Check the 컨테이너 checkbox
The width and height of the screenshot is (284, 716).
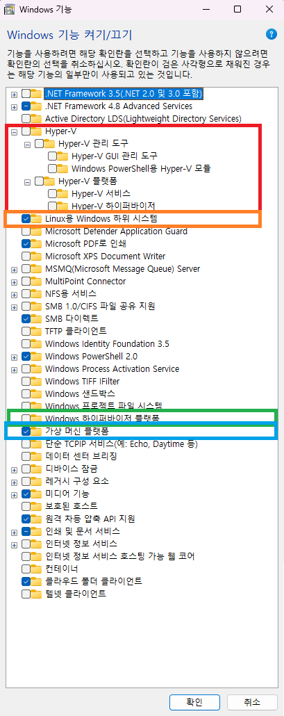(x=26, y=569)
